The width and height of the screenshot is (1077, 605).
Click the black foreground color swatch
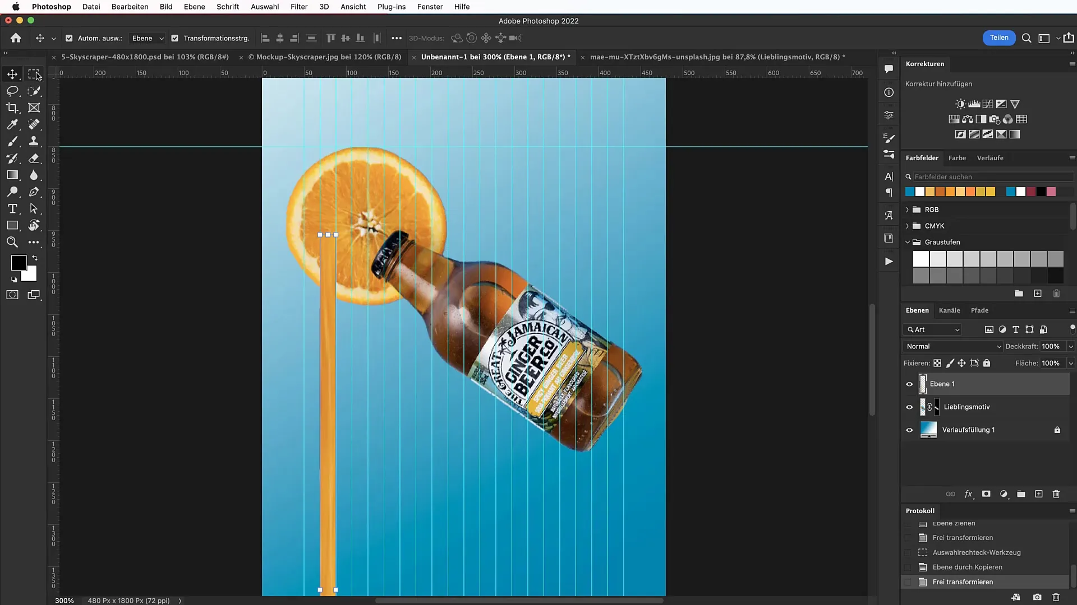tap(19, 263)
